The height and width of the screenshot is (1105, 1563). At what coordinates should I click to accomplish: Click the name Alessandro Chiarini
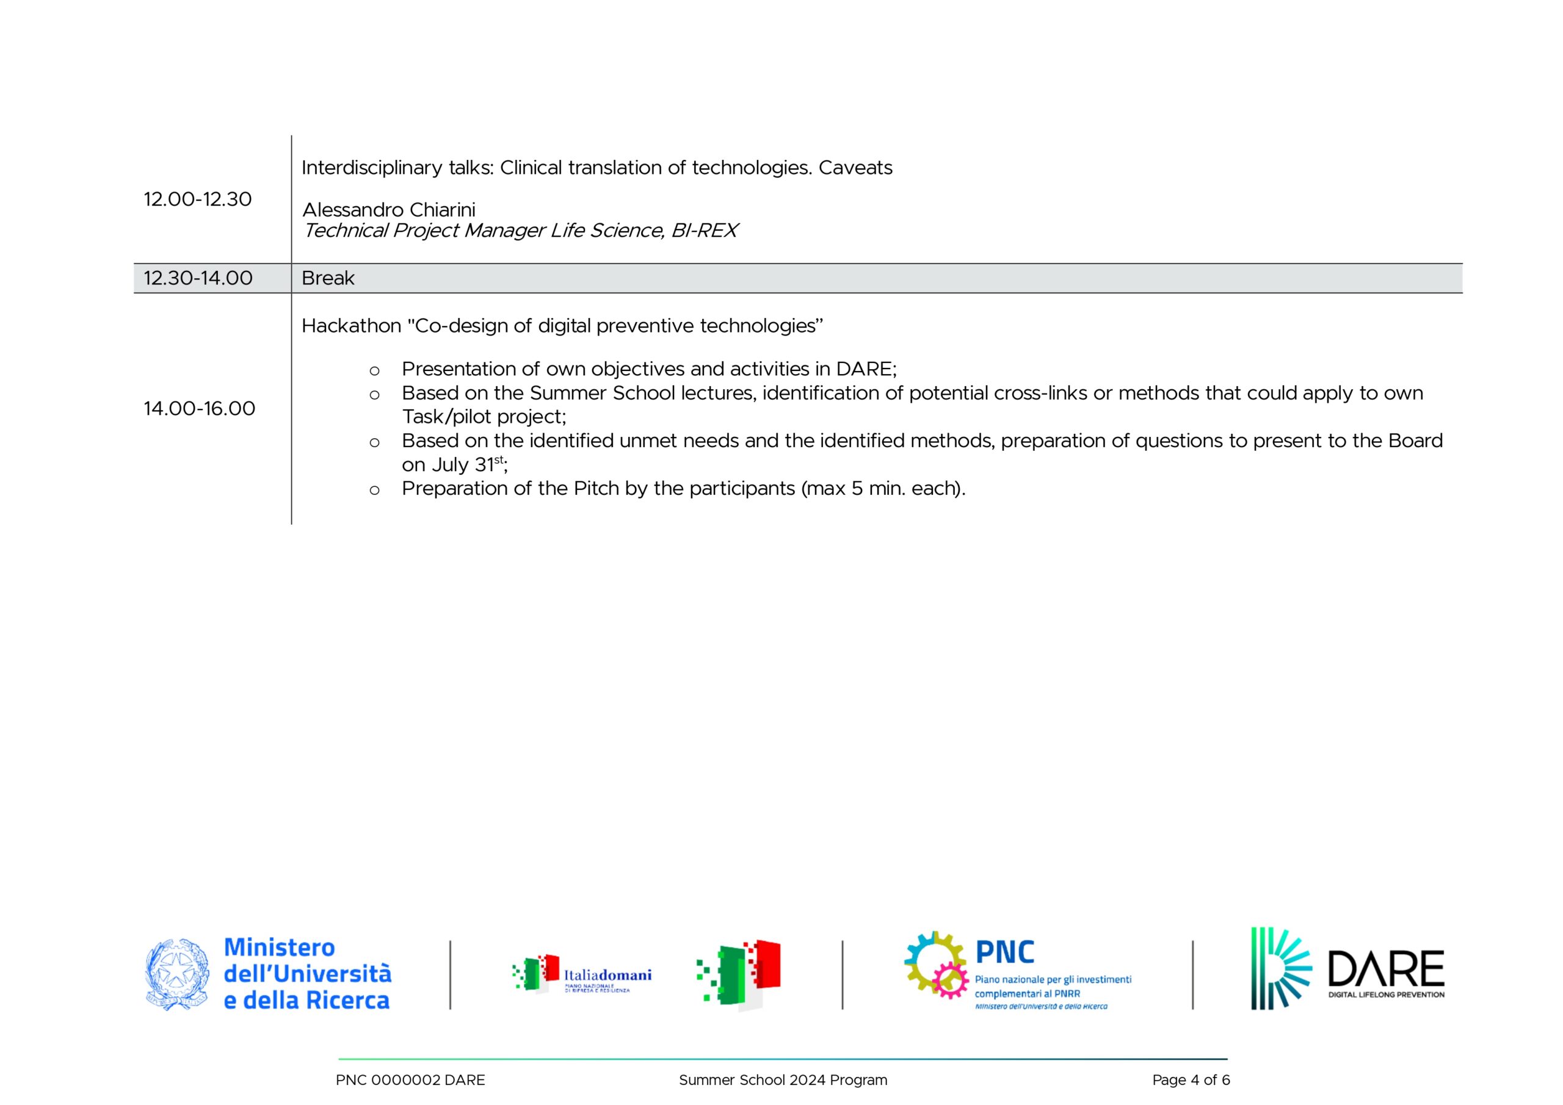click(x=389, y=209)
